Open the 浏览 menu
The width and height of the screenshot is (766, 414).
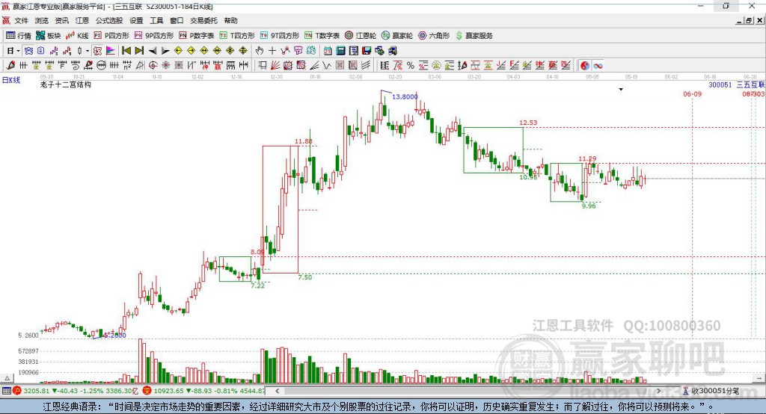tap(42, 20)
